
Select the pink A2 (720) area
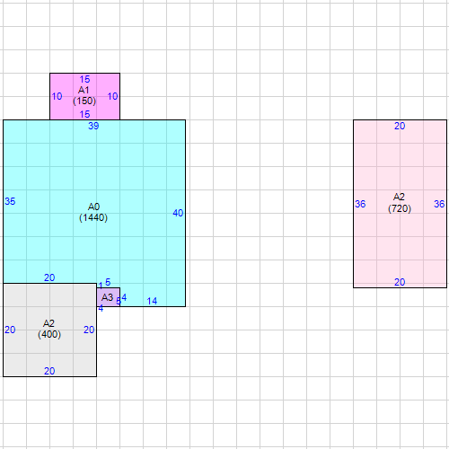click(x=400, y=204)
